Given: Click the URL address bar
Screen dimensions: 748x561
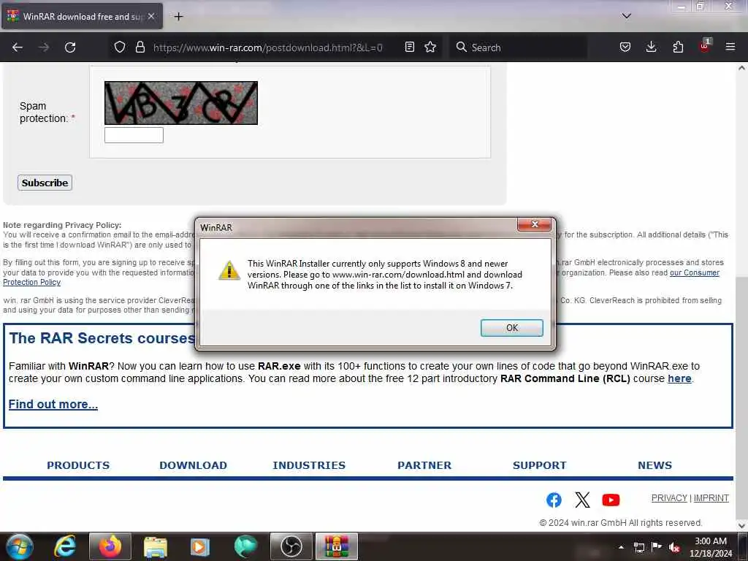Looking at the screenshot, I should pos(267,47).
